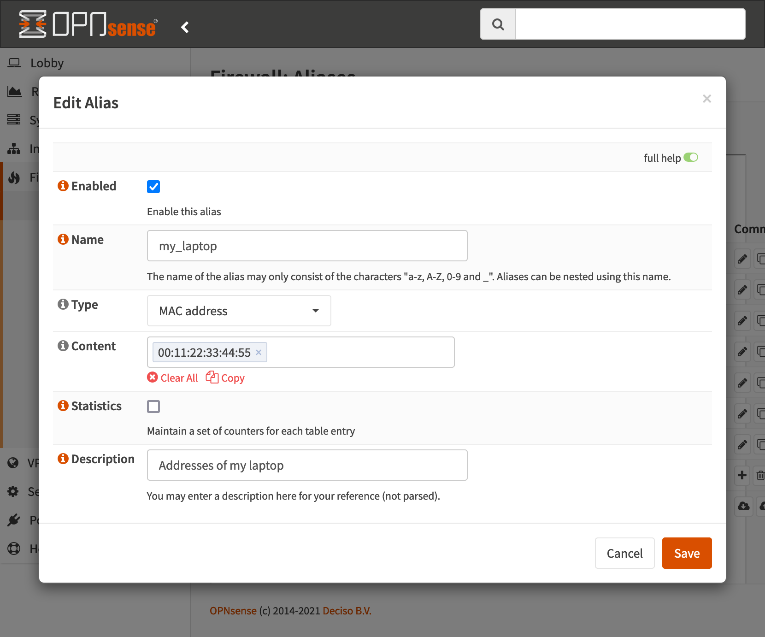Click the OPNsense logo
765x637 pixels.
tap(88, 24)
